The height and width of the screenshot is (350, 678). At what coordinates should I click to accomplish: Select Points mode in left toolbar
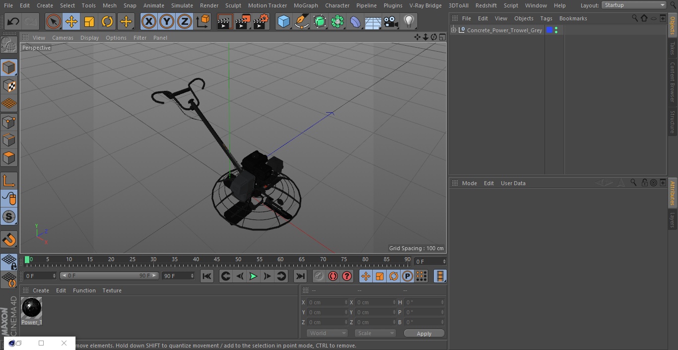coord(9,122)
